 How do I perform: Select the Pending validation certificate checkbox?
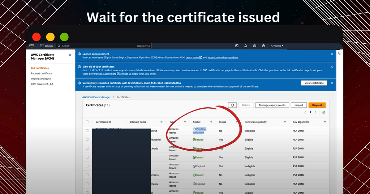[87, 130]
